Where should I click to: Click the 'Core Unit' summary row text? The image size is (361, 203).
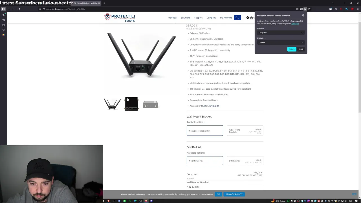coord(192,174)
